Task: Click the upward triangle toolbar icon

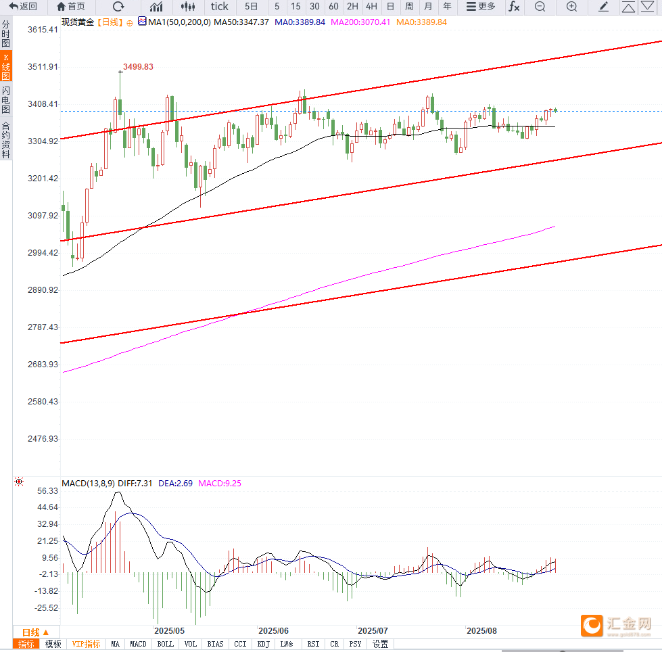Action: click(x=628, y=6)
